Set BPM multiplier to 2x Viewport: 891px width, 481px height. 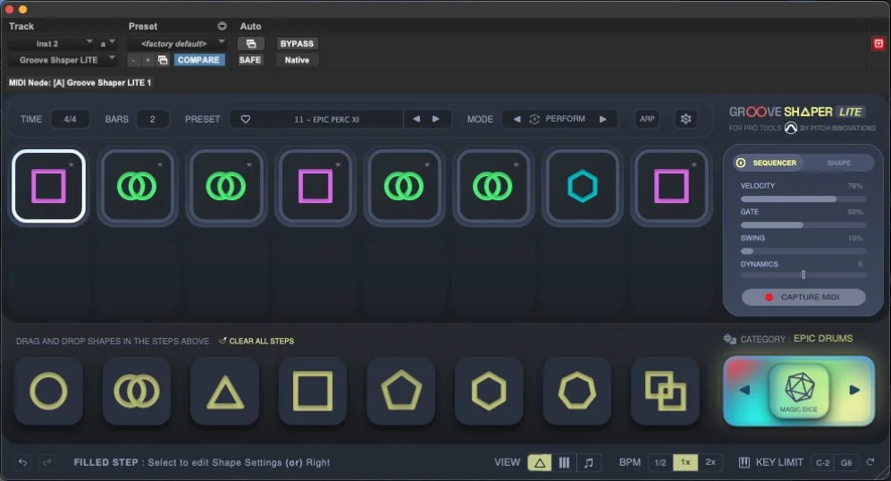pyautogui.click(x=710, y=462)
